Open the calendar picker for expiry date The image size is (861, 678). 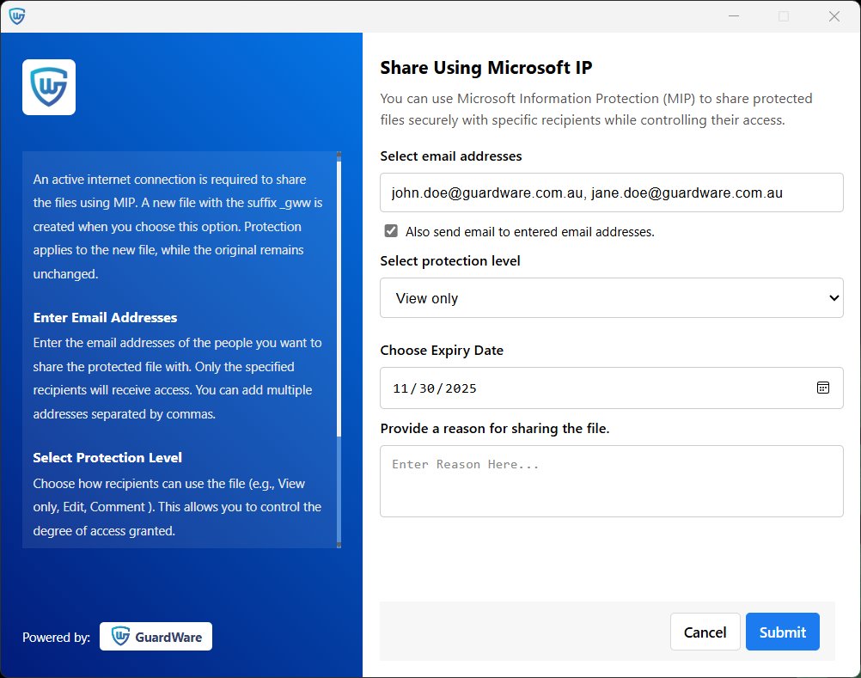822,388
